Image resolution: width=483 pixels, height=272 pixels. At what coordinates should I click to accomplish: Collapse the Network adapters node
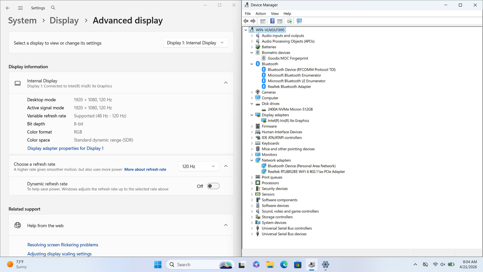(252, 160)
